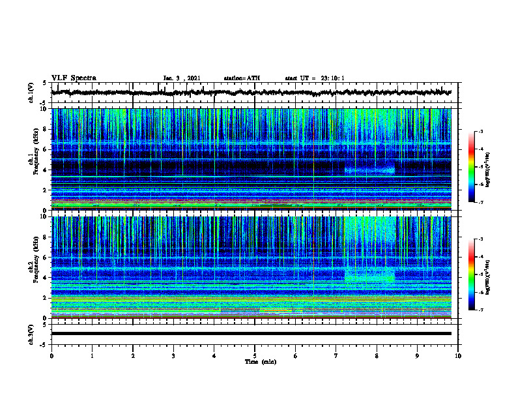Click the "ch.3(V)" axis label
Screen dimensions: 516x399
coord(31,334)
